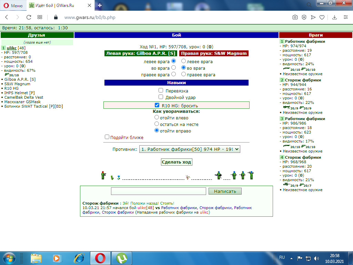Select right hand 'во врага' option
353x265 pixels.
pyautogui.click(x=183, y=67)
